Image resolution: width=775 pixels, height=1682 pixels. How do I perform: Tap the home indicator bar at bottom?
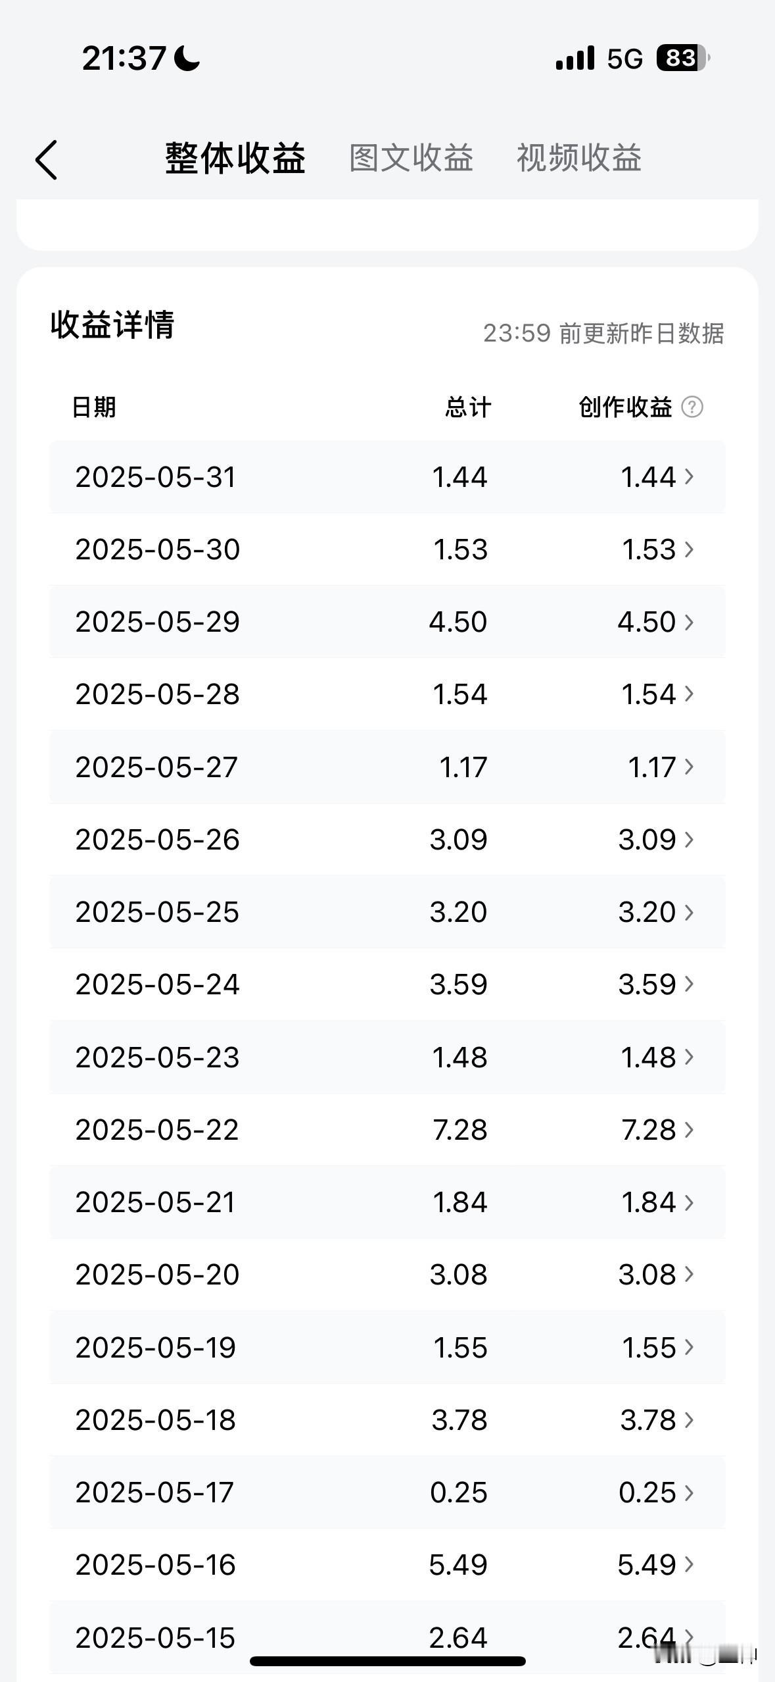click(388, 1661)
